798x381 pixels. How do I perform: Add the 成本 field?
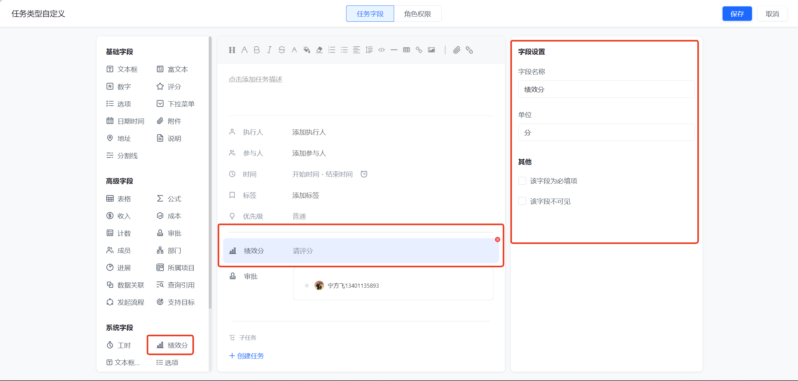pyautogui.click(x=169, y=216)
